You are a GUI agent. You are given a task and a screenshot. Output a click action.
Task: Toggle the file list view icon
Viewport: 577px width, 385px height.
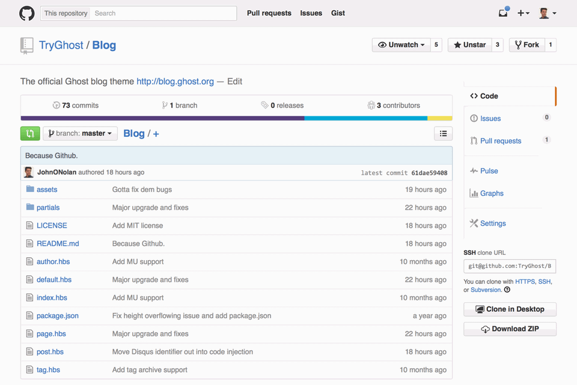pos(443,133)
